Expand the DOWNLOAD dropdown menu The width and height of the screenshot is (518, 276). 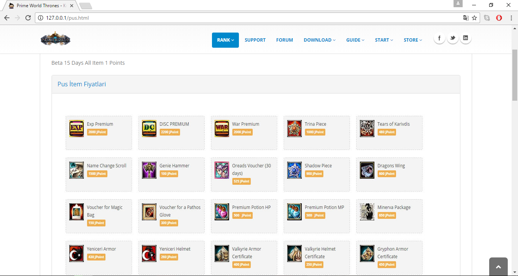[320, 40]
